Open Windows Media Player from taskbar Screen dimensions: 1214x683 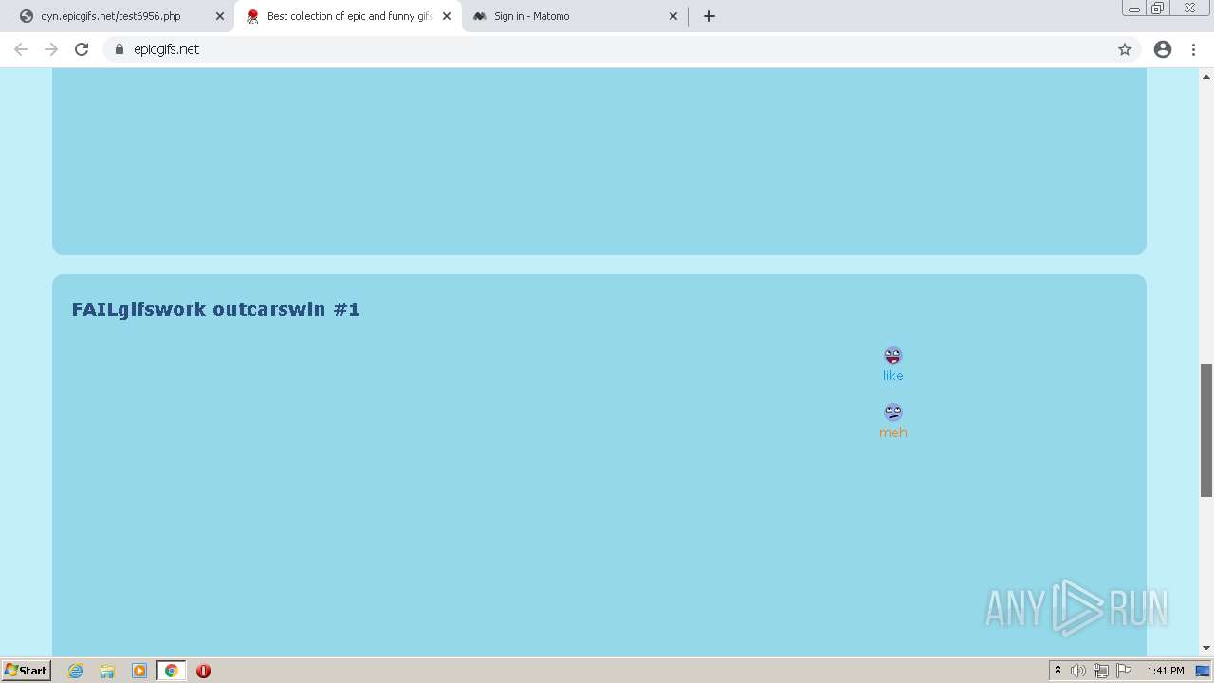click(x=139, y=671)
